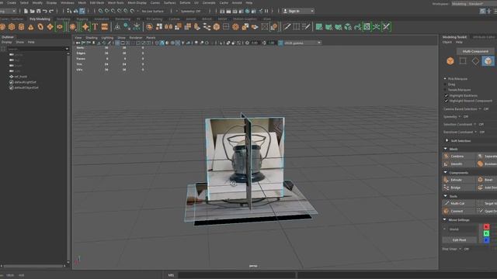Create a polygon cylinder from shelf
This screenshot has width=497, height=279.
21,27
